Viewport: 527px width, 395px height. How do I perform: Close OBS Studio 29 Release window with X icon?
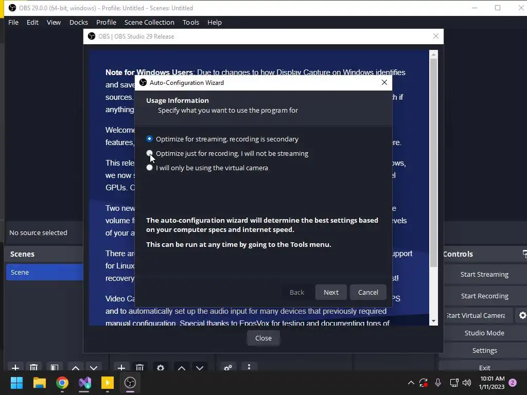tap(435, 36)
